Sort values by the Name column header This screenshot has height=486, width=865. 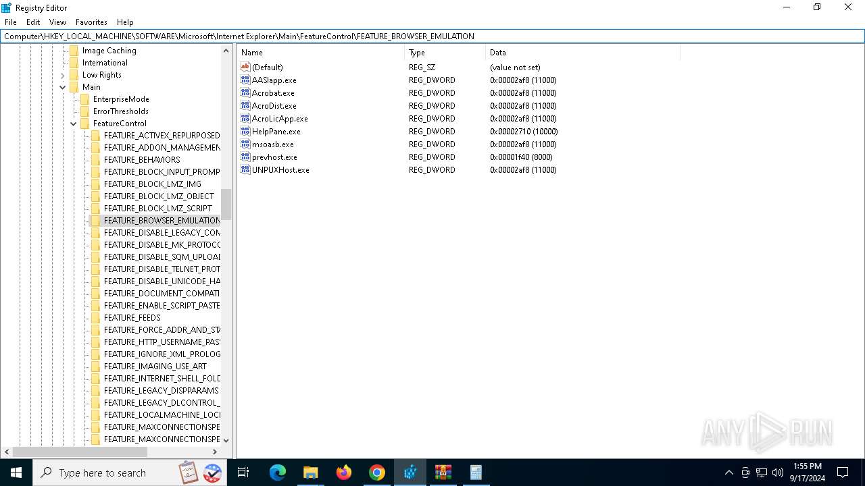[x=321, y=53]
